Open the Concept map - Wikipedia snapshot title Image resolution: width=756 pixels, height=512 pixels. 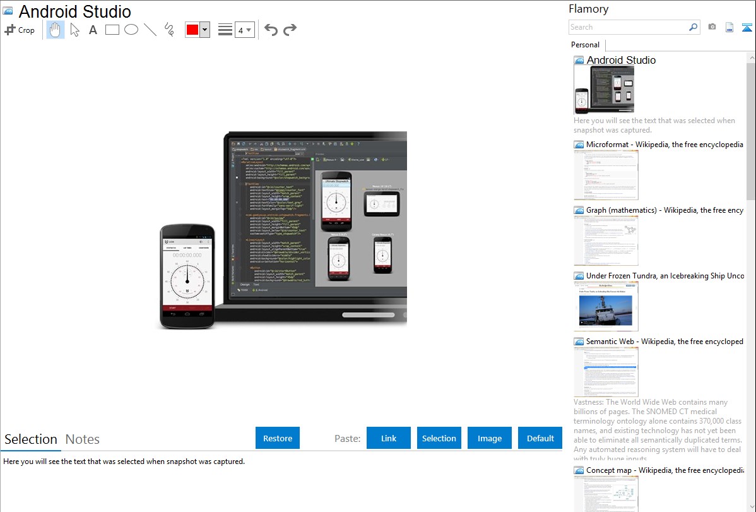tap(665, 470)
